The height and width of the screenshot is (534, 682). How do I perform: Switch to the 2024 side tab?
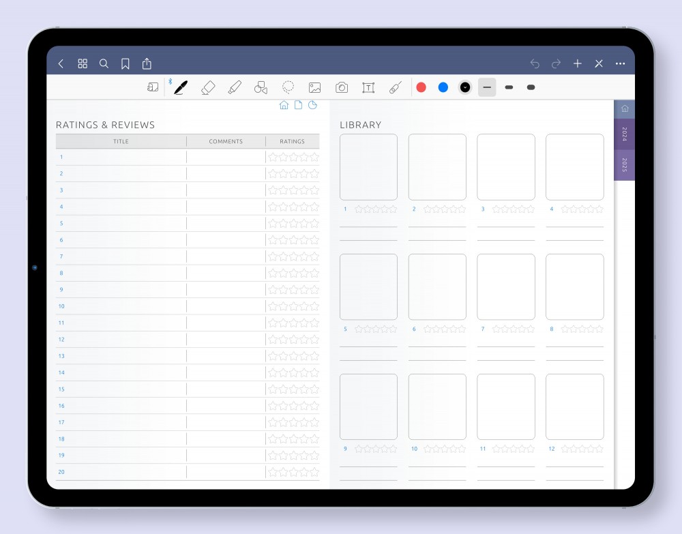(625, 134)
